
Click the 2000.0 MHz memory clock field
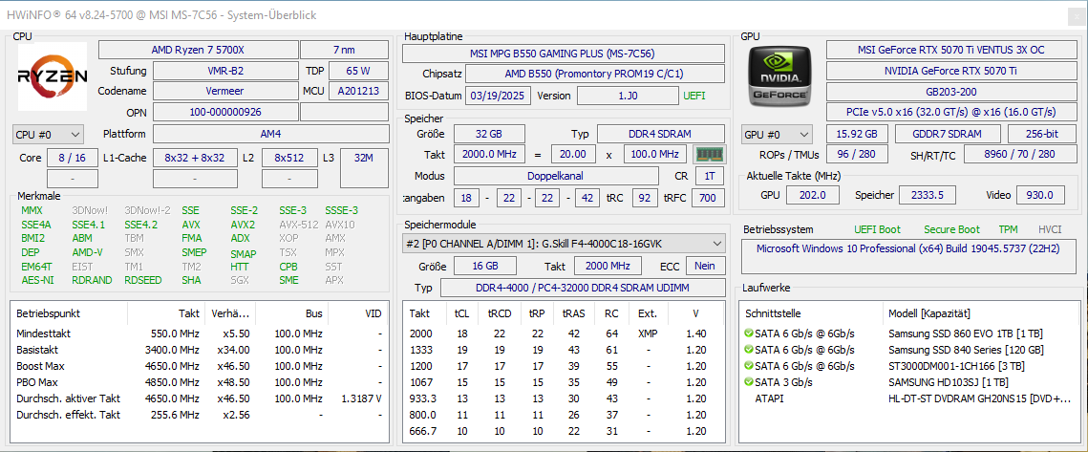point(489,154)
